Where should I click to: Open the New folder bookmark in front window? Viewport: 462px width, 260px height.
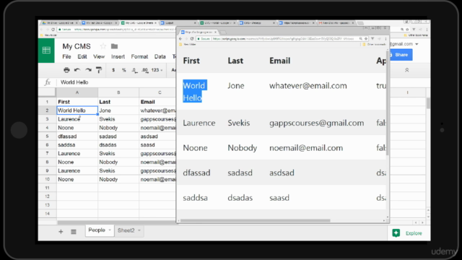tap(188, 45)
